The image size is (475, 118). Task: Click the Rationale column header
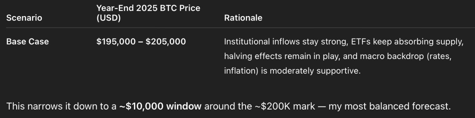[x=243, y=18]
